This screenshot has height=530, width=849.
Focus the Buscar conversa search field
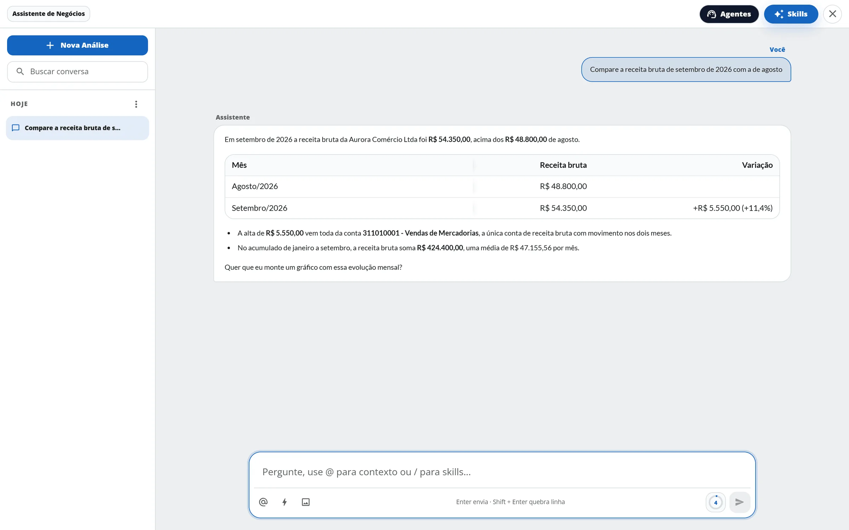(x=77, y=72)
